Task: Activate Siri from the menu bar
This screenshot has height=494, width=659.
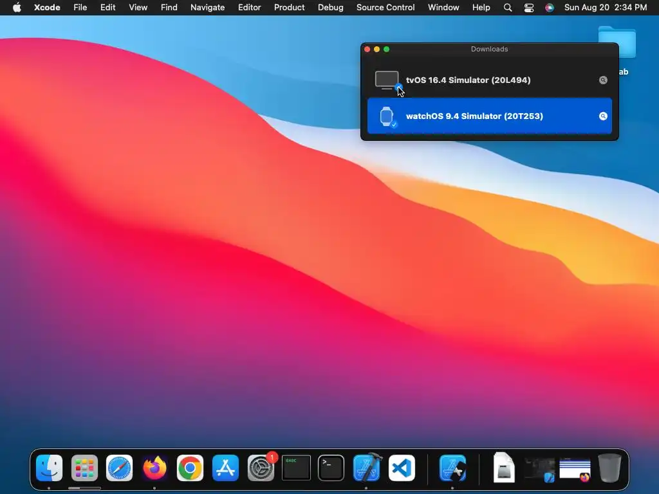Action: click(550, 8)
